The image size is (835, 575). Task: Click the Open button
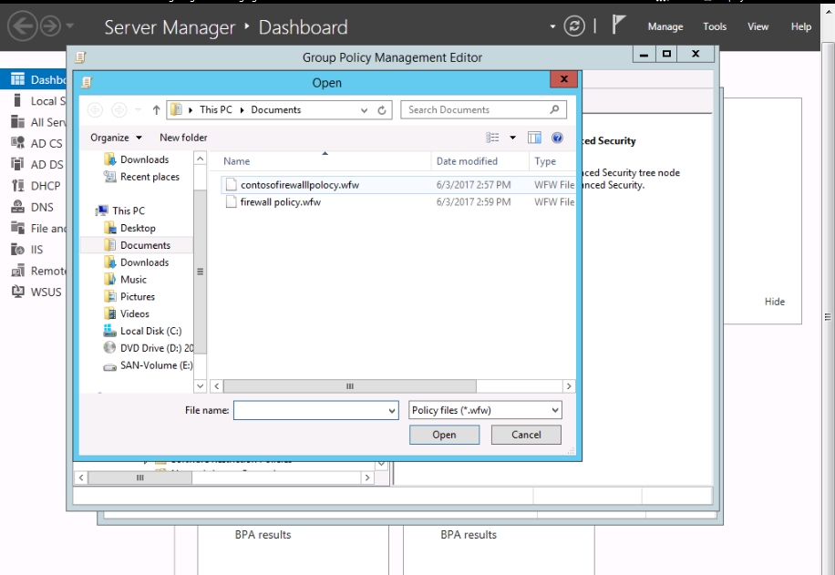[444, 435]
